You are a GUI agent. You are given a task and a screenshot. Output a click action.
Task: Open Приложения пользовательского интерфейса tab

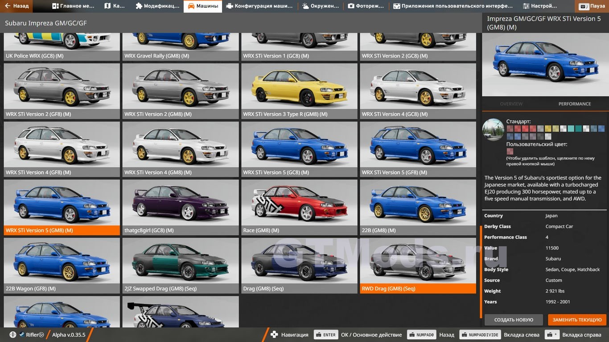point(453,6)
